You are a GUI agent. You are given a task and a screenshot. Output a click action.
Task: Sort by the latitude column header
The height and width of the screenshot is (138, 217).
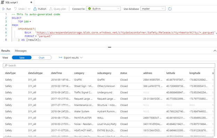click(171, 73)
